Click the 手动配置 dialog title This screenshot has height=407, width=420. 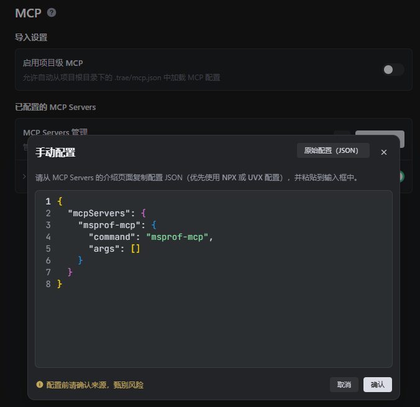point(55,152)
